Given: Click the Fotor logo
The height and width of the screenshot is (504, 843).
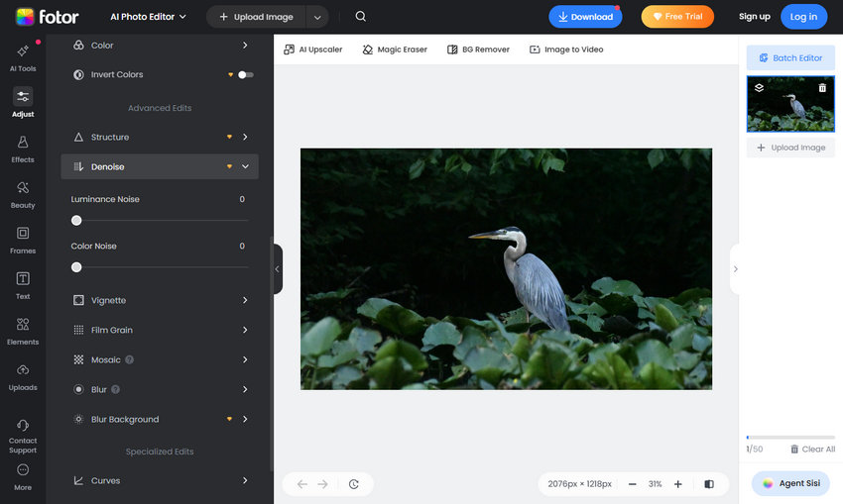Looking at the screenshot, I should 47,17.
